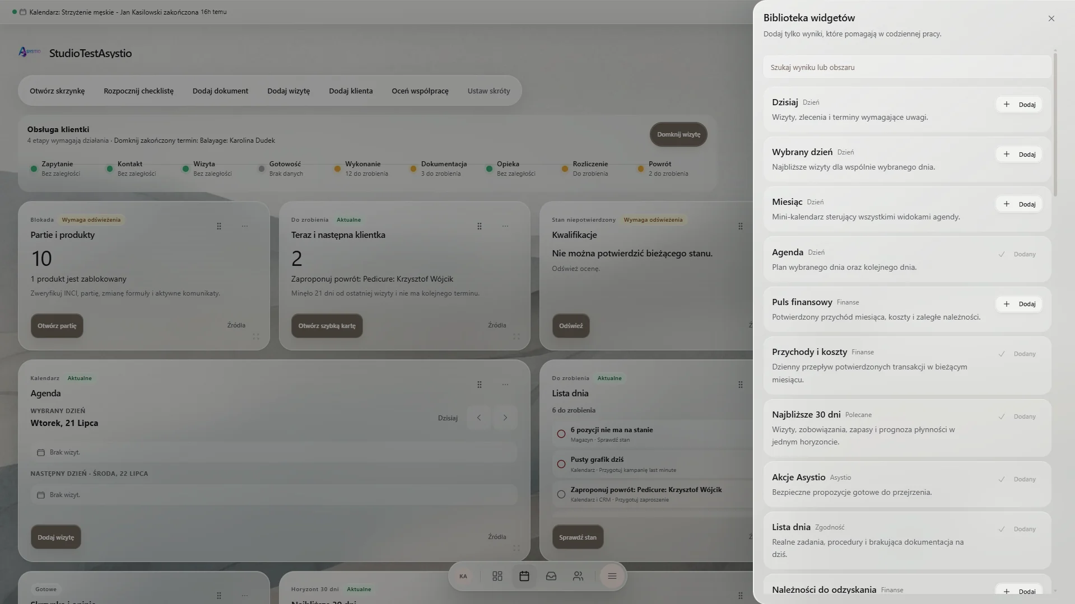Click the Domknij wizytę button
The image size is (1075, 604).
click(678, 134)
